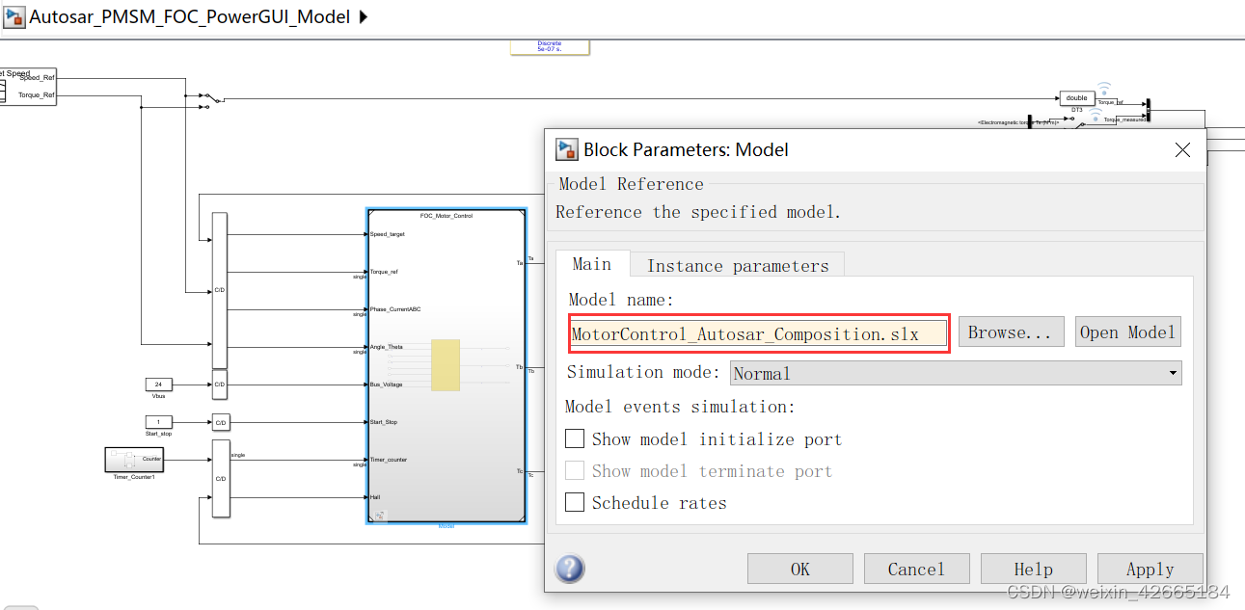Click the Ta output port label
1245x610 pixels.
pos(519,261)
